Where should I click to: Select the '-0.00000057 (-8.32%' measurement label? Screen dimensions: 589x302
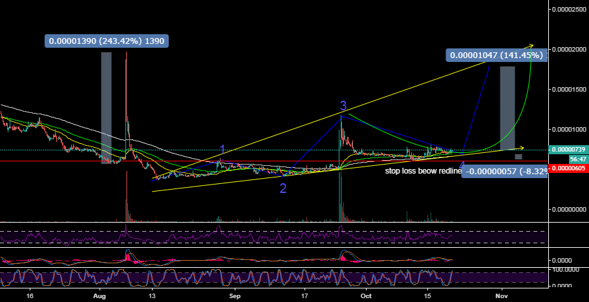tap(504, 171)
